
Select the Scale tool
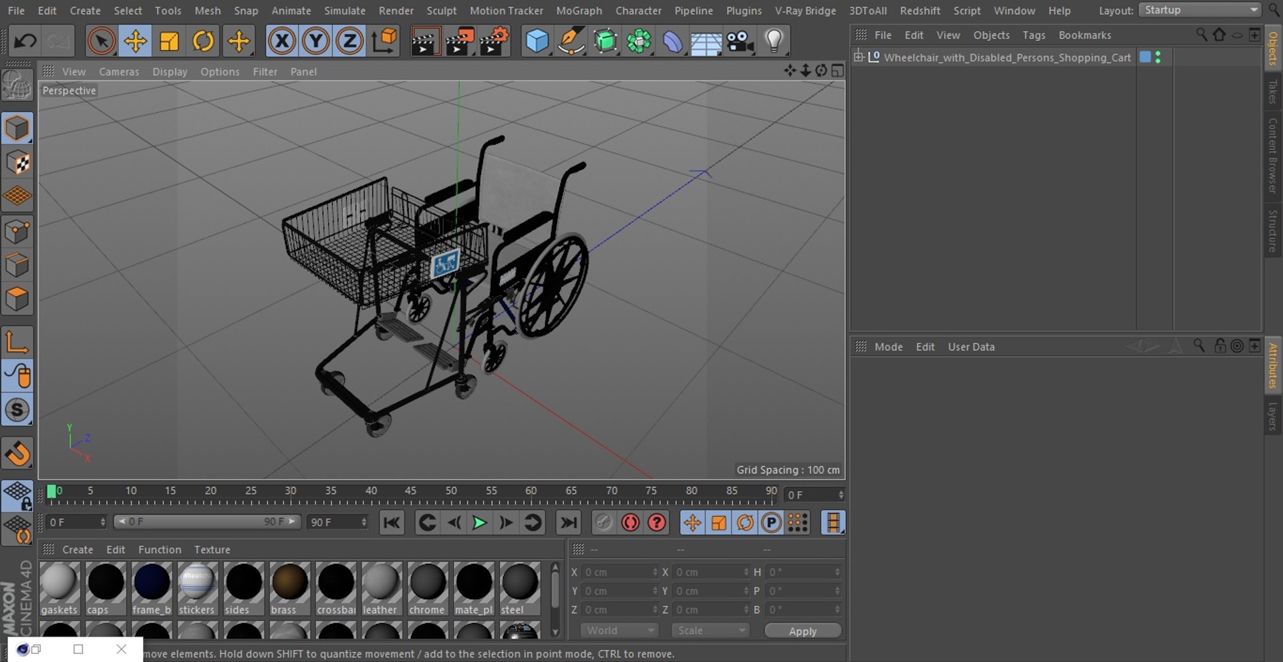169,41
